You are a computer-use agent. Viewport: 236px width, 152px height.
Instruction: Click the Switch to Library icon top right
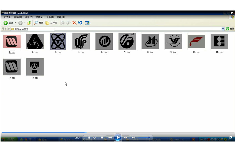232,13
